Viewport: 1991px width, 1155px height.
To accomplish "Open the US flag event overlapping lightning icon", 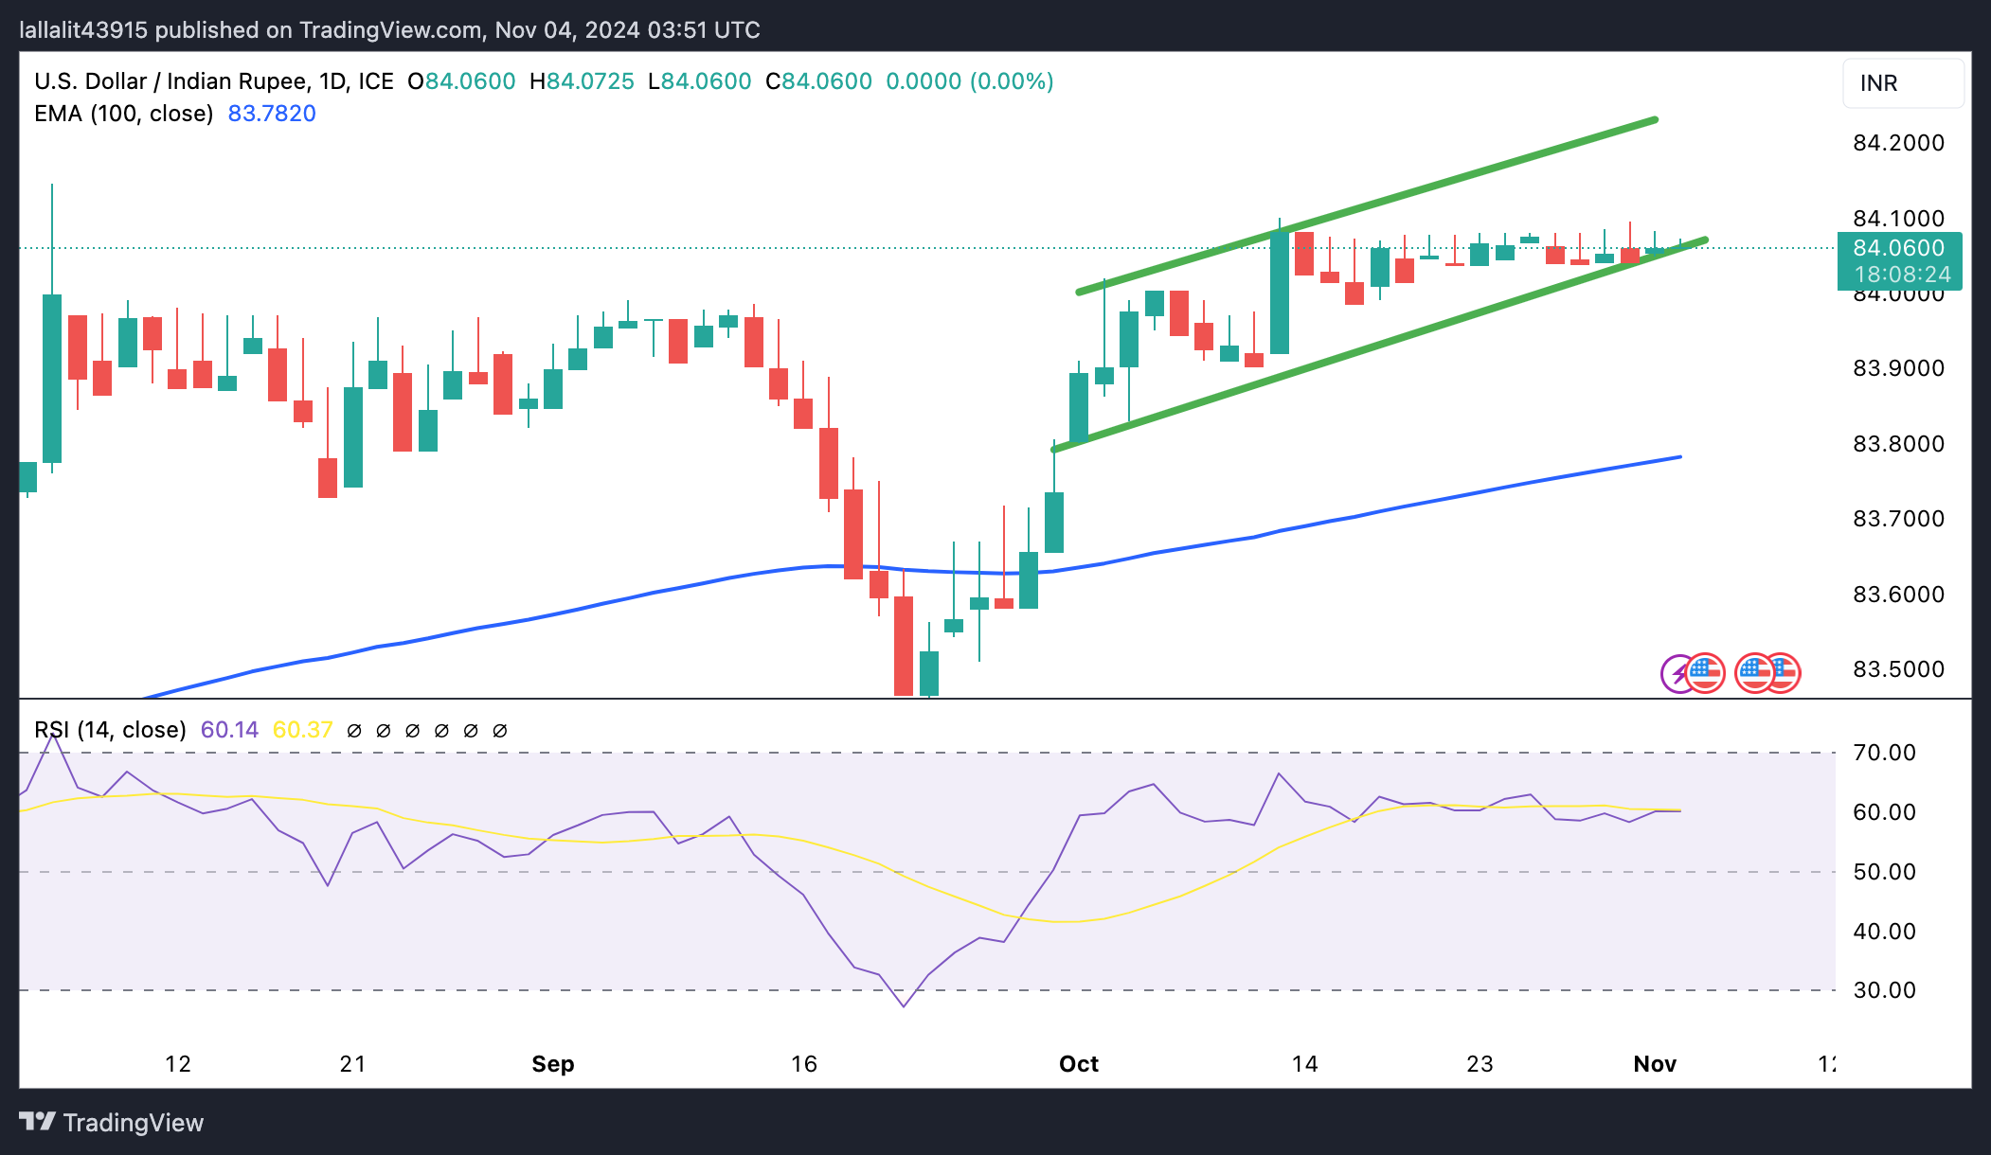I will point(1706,674).
